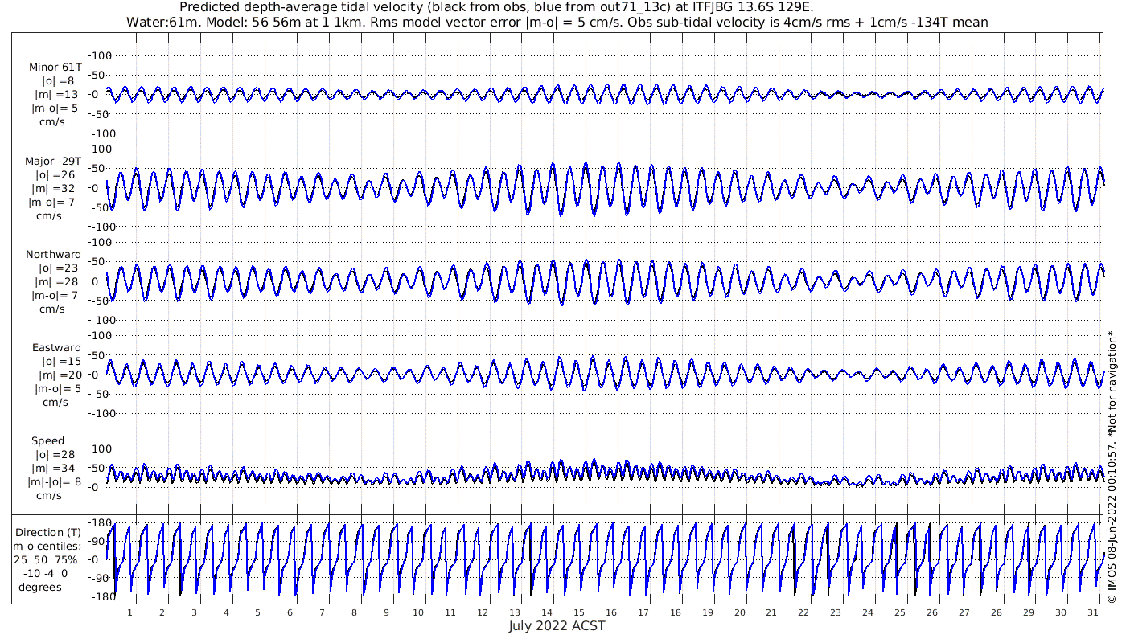Select the 'Direction (T)' panel label
The height and width of the screenshot is (643, 1126).
coord(48,533)
